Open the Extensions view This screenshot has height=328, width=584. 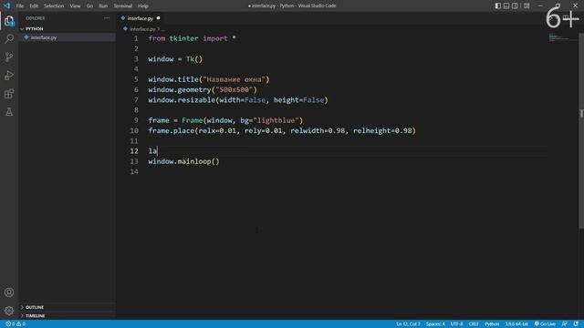click(9, 93)
